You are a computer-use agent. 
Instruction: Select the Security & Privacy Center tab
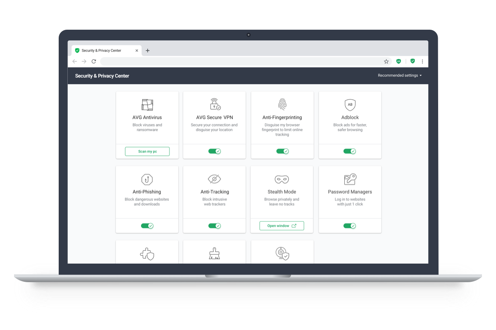click(x=107, y=51)
